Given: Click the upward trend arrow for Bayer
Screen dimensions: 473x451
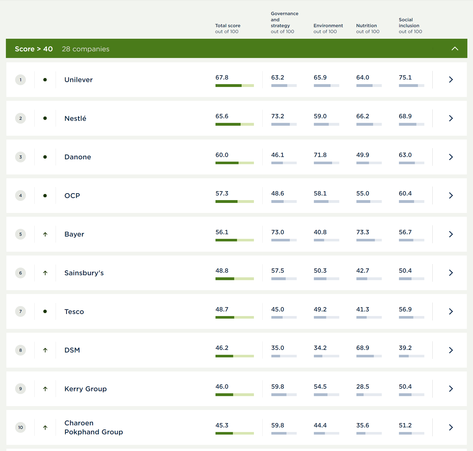Looking at the screenshot, I should (x=45, y=234).
